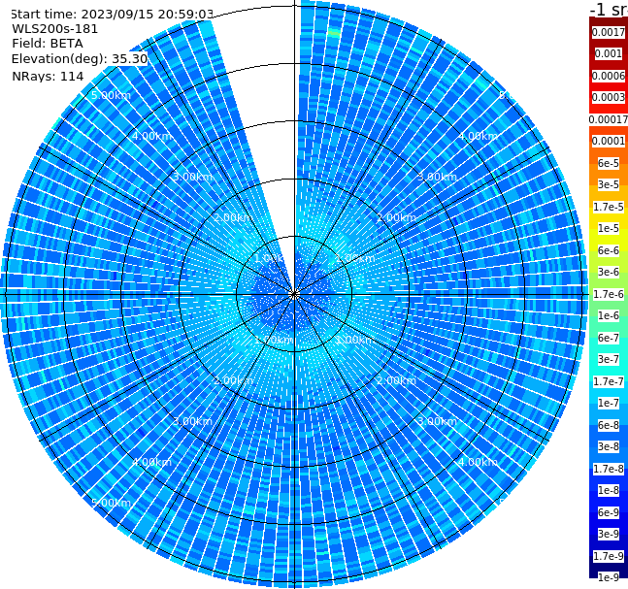Click the 2.00km ring label in northwest quadrant
The image size is (628, 589).
pos(233,217)
